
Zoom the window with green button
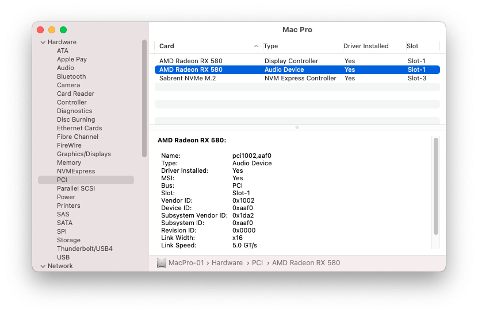click(x=63, y=30)
